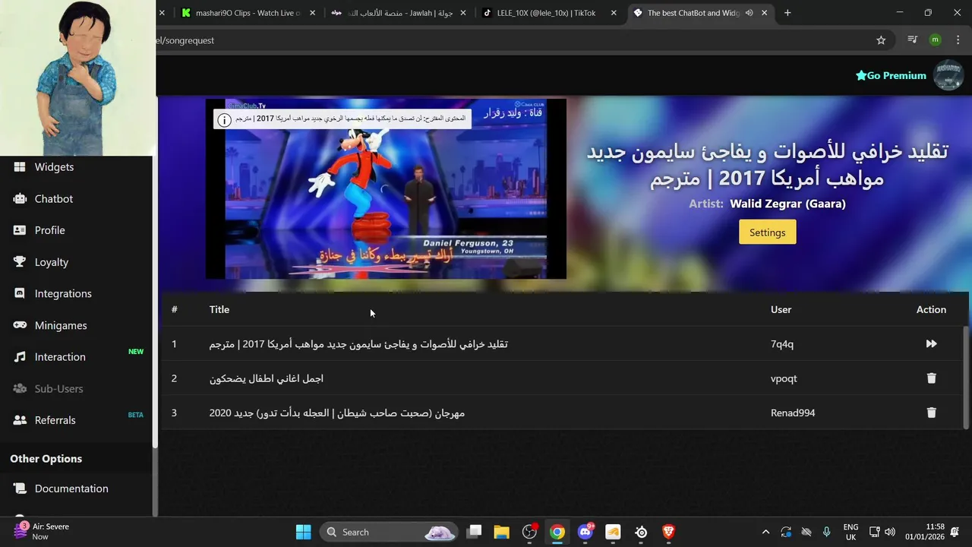This screenshot has height=547, width=972.
Task: Skip the current song with fast-forward icon
Action: tap(931, 344)
